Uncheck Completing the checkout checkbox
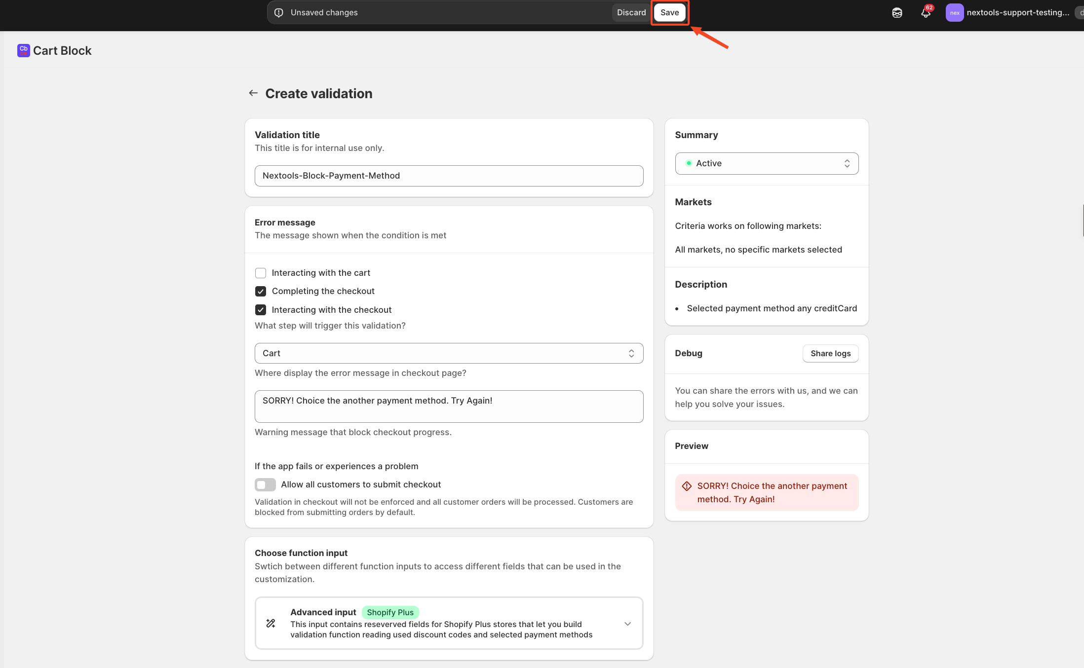The height and width of the screenshot is (668, 1084). (261, 291)
